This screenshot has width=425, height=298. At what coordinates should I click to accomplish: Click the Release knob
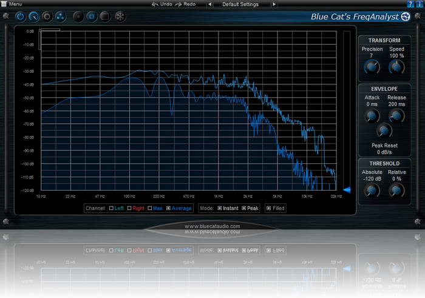396,116
